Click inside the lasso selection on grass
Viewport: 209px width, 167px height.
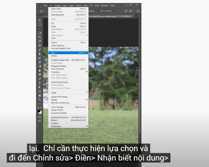coord(114,126)
